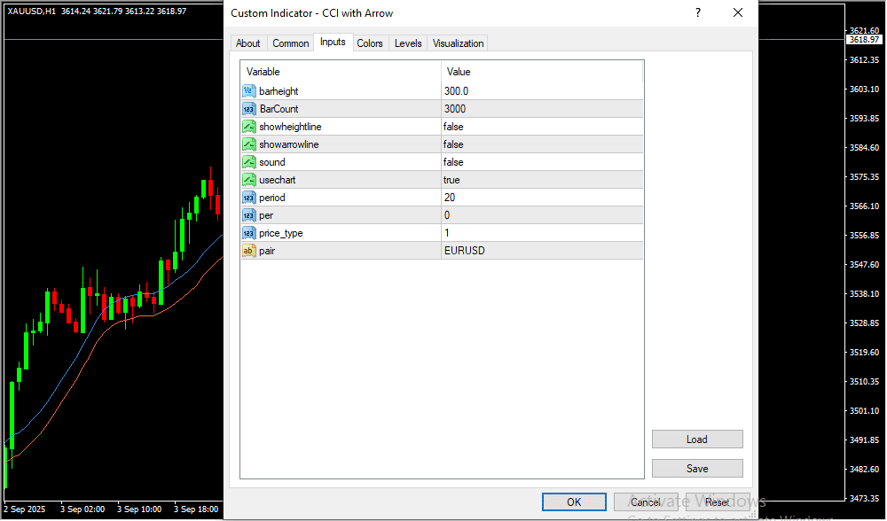Click the pair string type icon

pos(249,251)
